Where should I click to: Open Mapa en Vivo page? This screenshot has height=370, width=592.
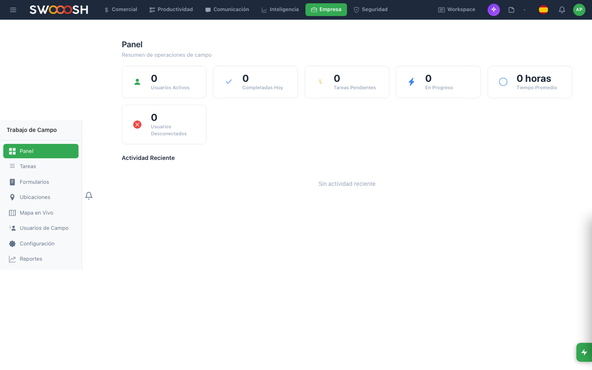coord(36,213)
